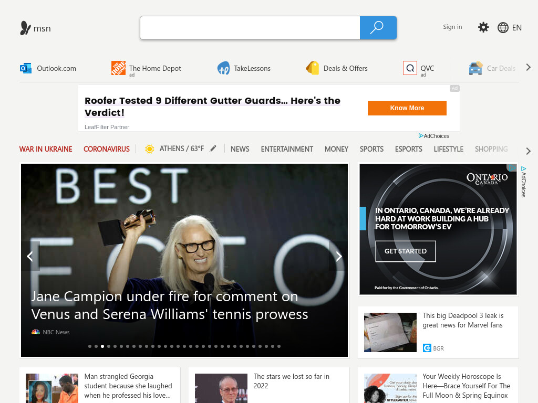Viewport: 538px width, 403px height.
Task: Click the Deals & Offers text link
Action: pyautogui.click(x=346, y=68)
